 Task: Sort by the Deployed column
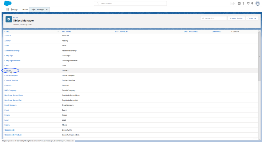pyautogui.click(x=216, y=32)
